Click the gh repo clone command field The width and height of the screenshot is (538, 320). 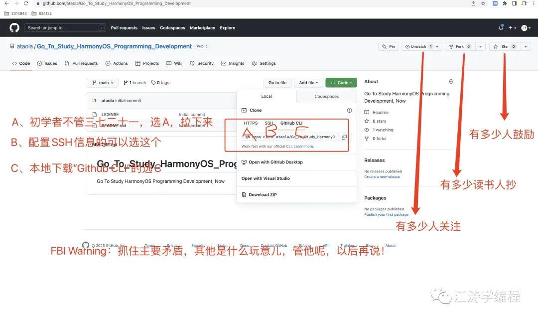click(x=290, y=137)
